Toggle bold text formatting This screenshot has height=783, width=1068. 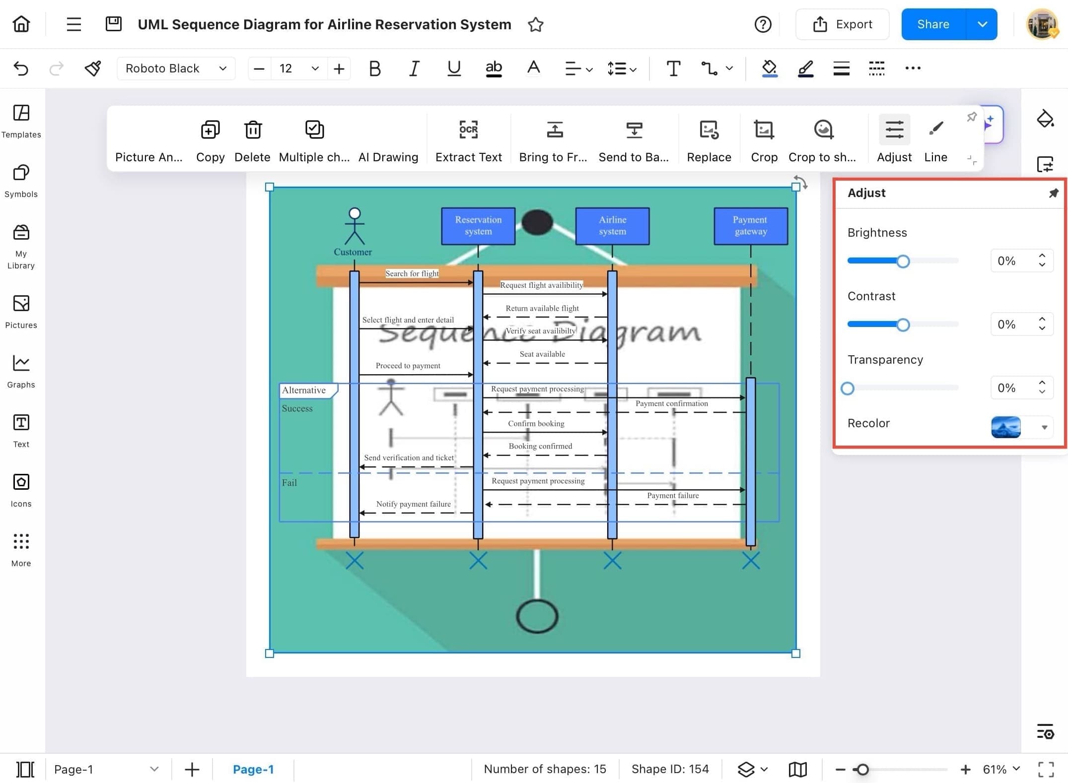[375, 68]
